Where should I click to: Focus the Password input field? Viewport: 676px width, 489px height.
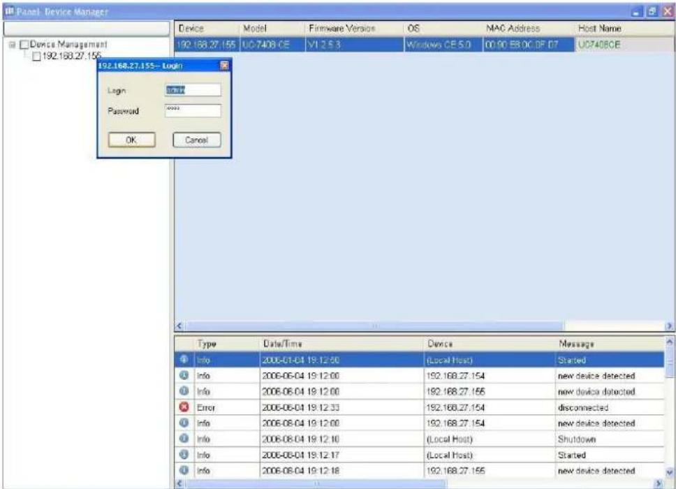tap(193, 110)
